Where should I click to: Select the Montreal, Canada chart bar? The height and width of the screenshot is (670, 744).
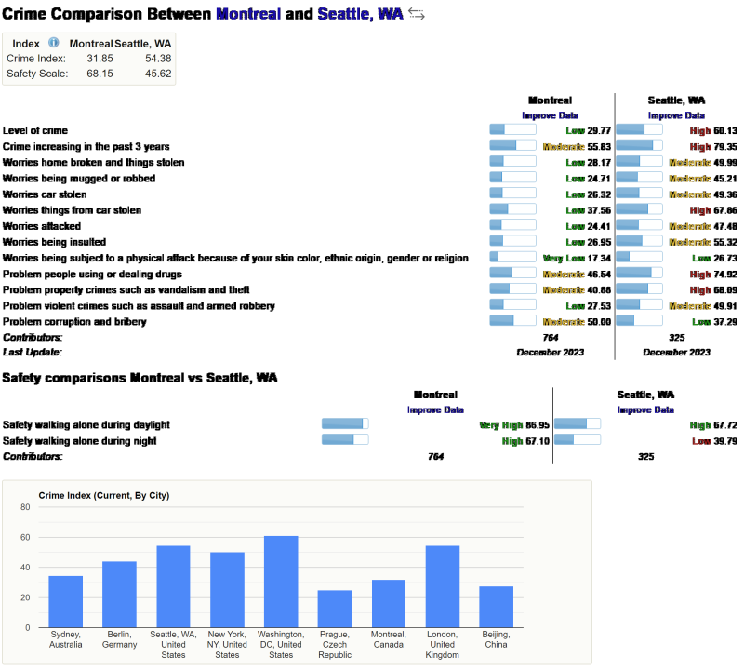[x=389, y=603]
